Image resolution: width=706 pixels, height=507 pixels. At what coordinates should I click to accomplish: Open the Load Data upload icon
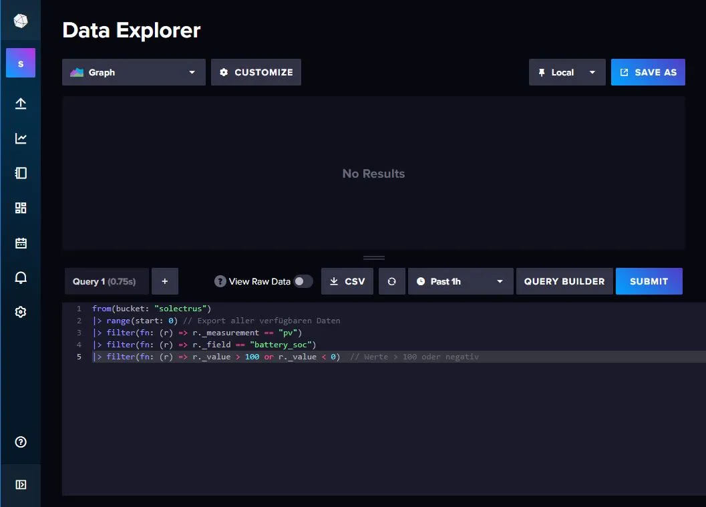pos(21,104)
